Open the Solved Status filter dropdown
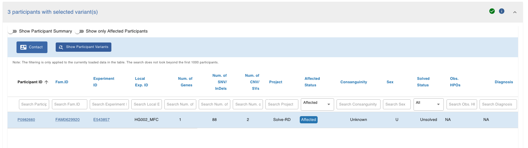Image resolution: width=528 pixels, height=148 pixels. click(428, 104)
